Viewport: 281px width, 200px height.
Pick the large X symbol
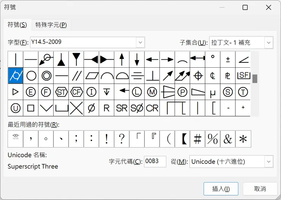pyautogui.click(x=76, y=108)
